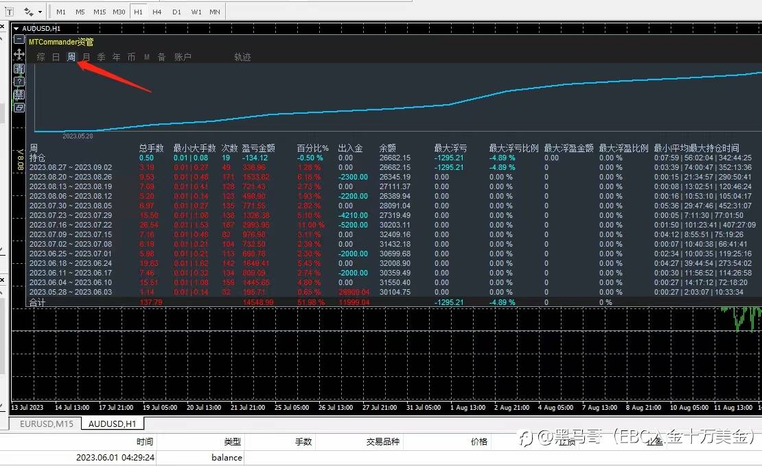Click the 清 clear icon button

coord(19,69)
